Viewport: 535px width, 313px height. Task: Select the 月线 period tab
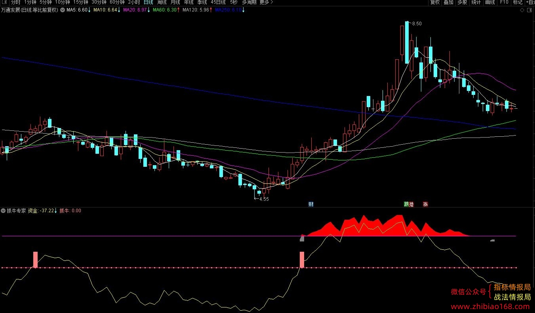[175, 2]
